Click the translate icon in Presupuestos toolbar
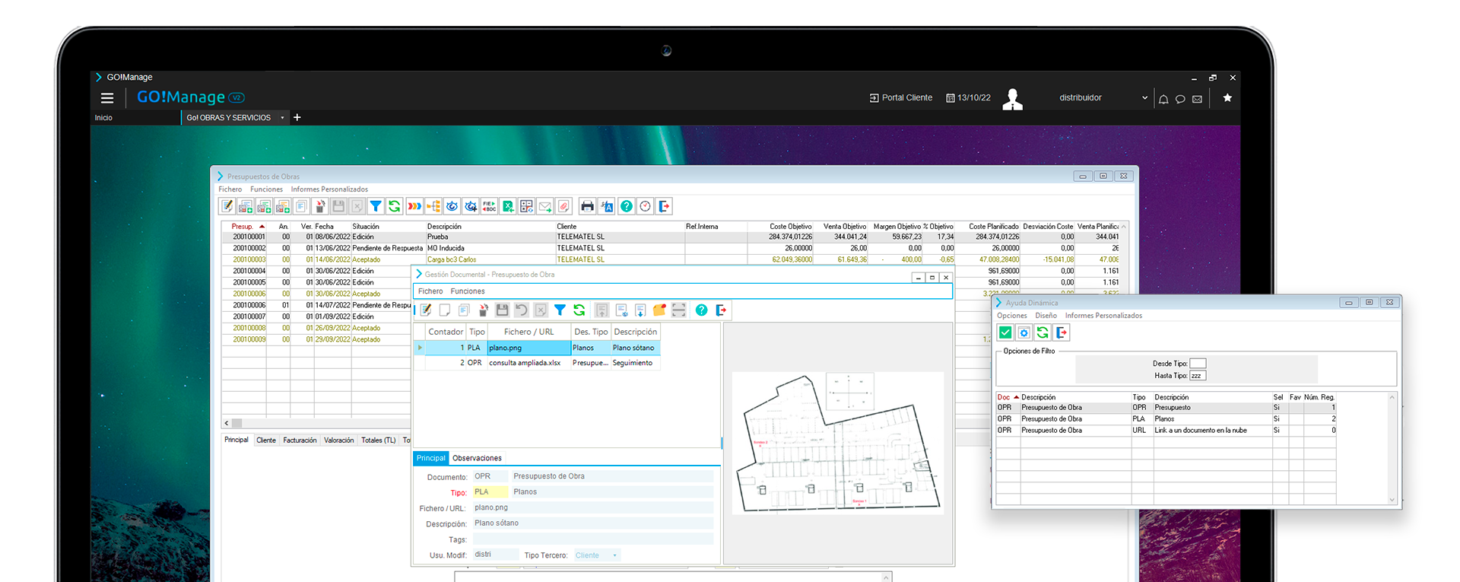The height and width of the screenshot is (582, 1460). point(606,206)
